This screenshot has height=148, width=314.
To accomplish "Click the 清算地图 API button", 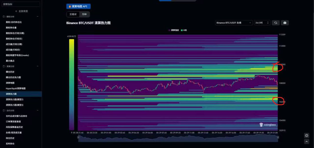I will pos(78,6).
